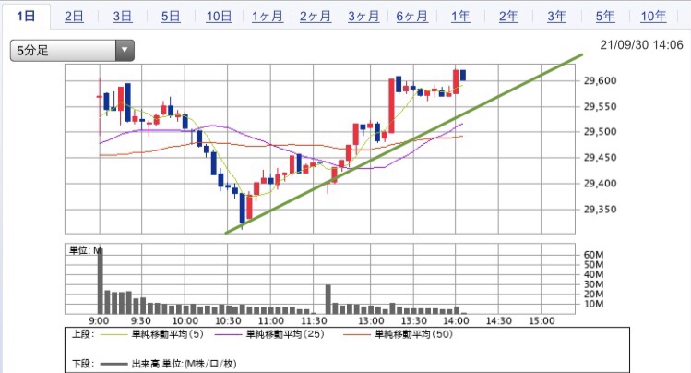Click the tall 9:00 opening volume bar
691x373 pixels.
click(x=100, y=281)
